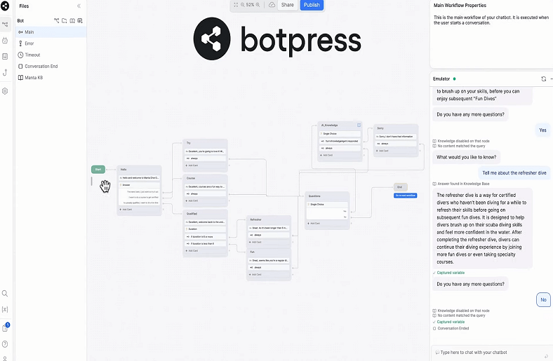553x361 pixels.
Task: Collapse the Files panel with double chevron
Action: [x=79, y=6]
